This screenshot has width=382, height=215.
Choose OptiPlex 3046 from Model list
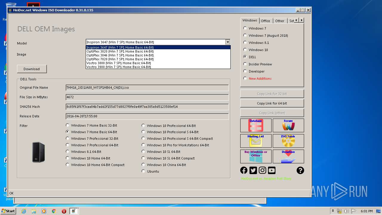tap(158, 55)
